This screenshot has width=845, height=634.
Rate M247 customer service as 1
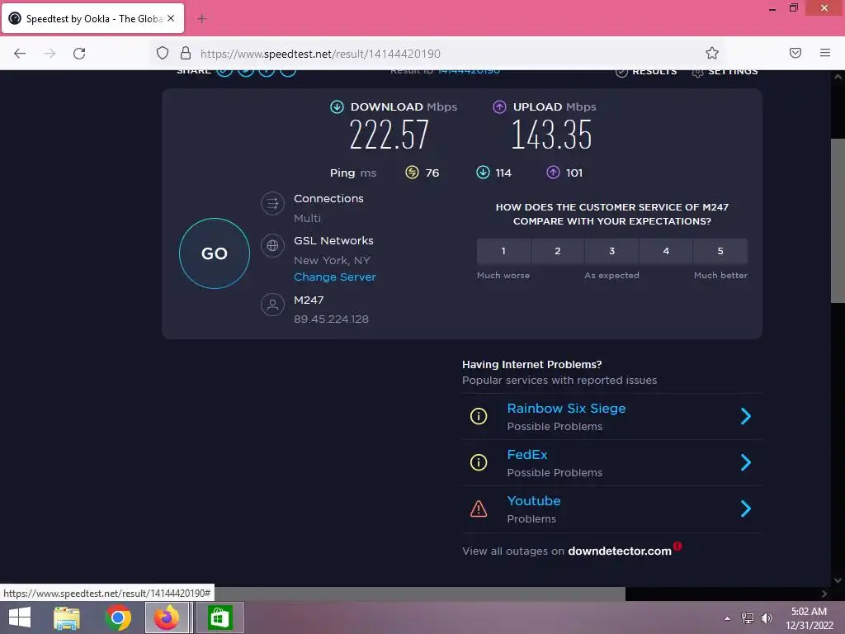point(503,251)
